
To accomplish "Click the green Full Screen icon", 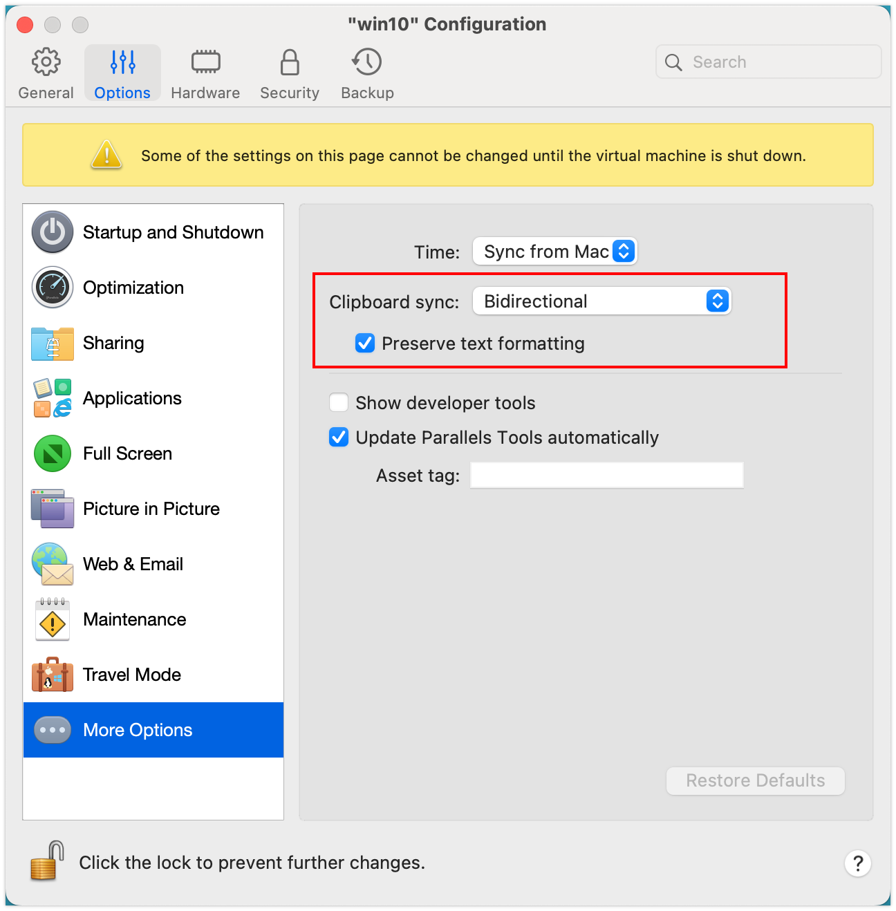I will coord(53,453).
